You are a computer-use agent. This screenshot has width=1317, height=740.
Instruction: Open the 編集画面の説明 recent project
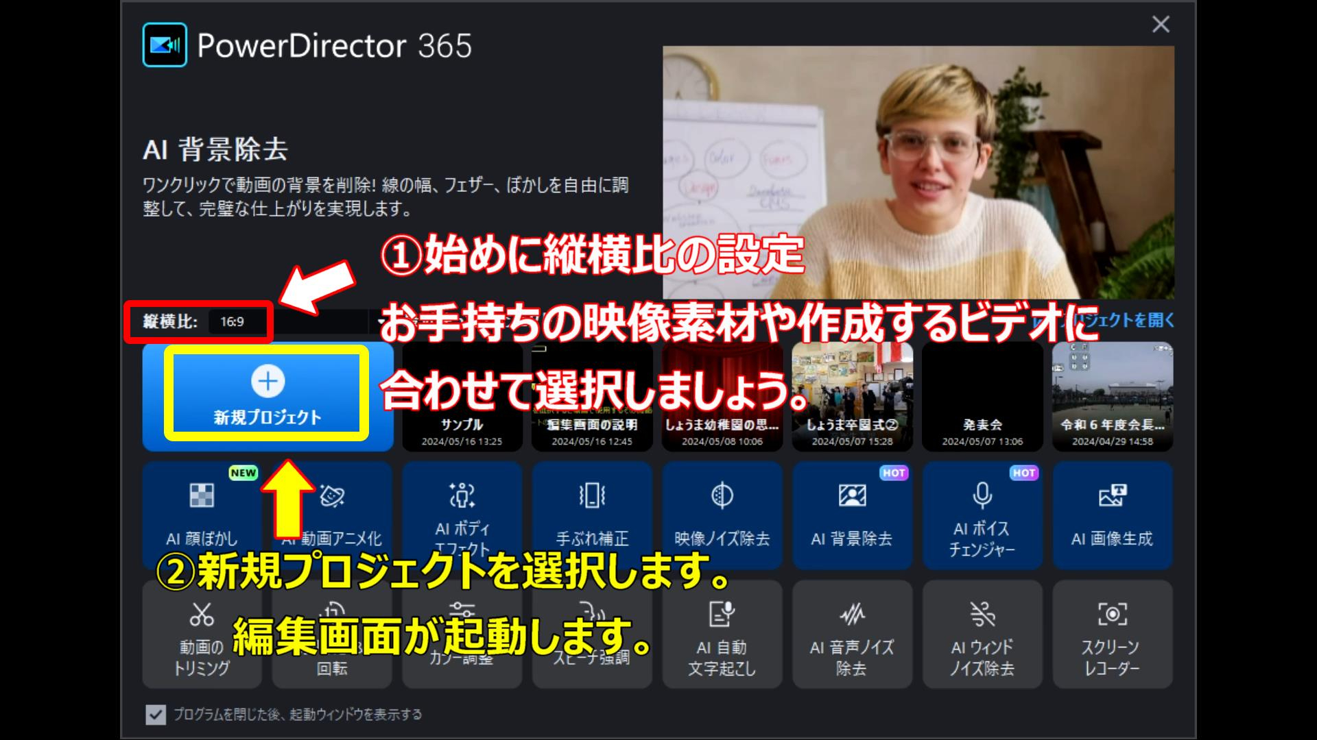(592, 397)
